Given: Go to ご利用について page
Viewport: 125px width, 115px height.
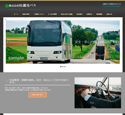Looking at the screenshot, I should coord(39,14).
